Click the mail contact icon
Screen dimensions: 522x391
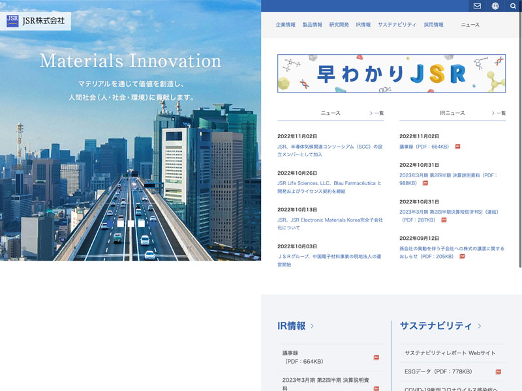tap(477, 6)
